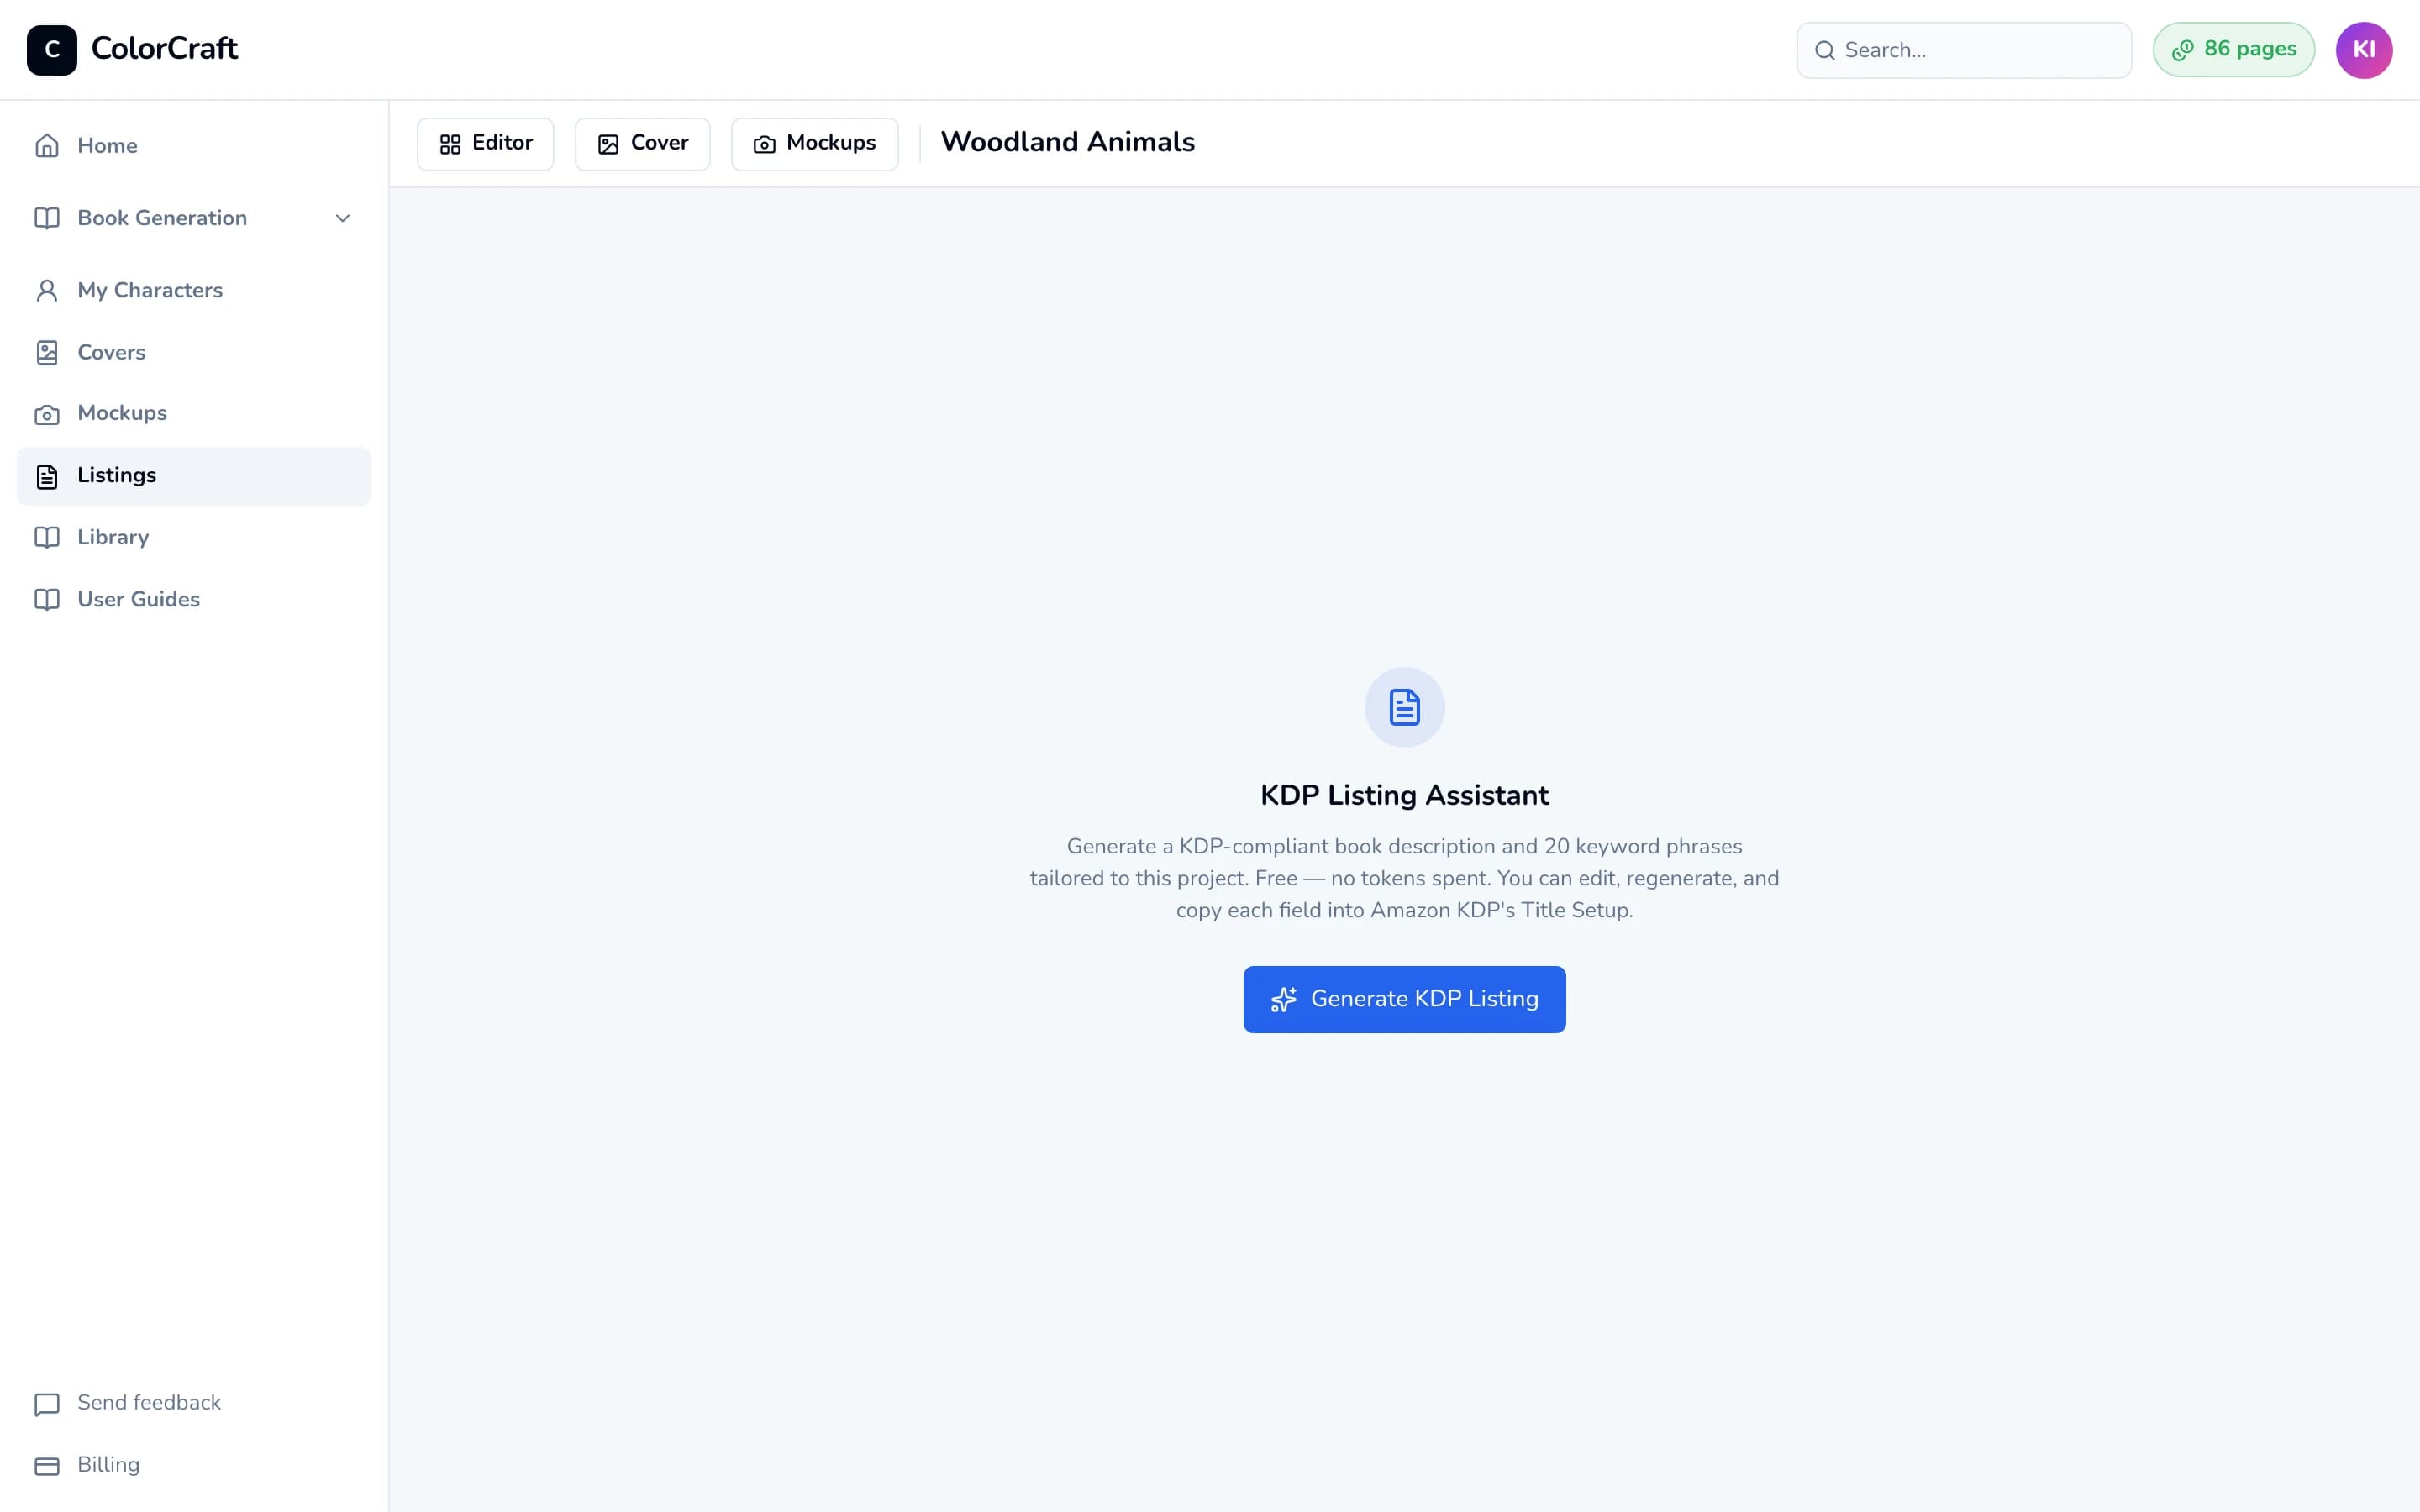Expand the Book Generation chevron
2420x1512 pixels.
[x=342, y=218]
